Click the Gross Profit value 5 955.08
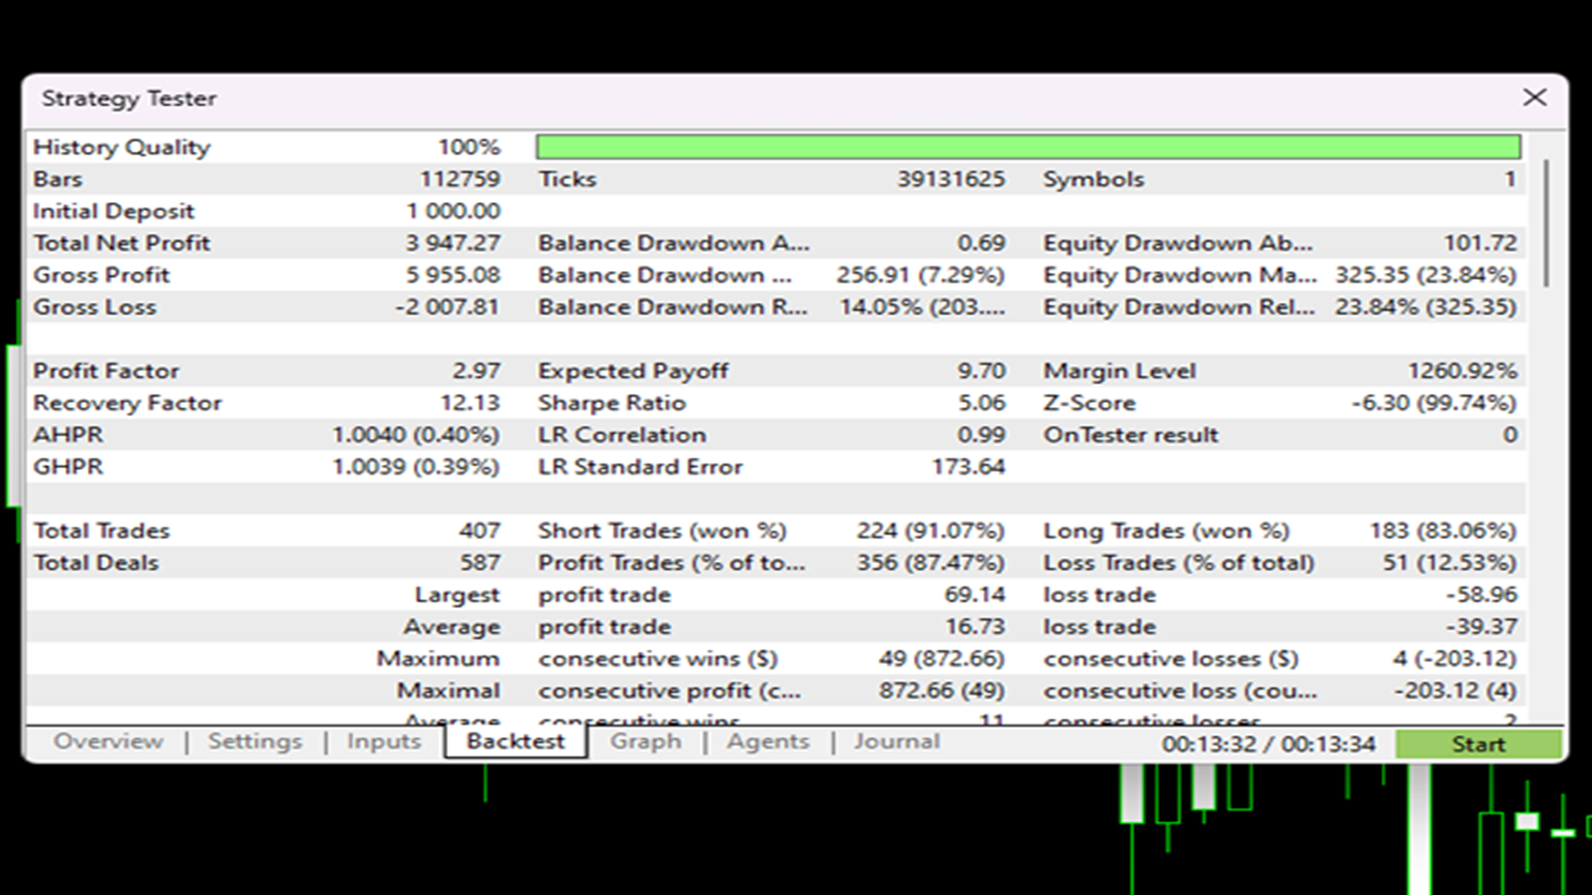 (x=453, y=275)
